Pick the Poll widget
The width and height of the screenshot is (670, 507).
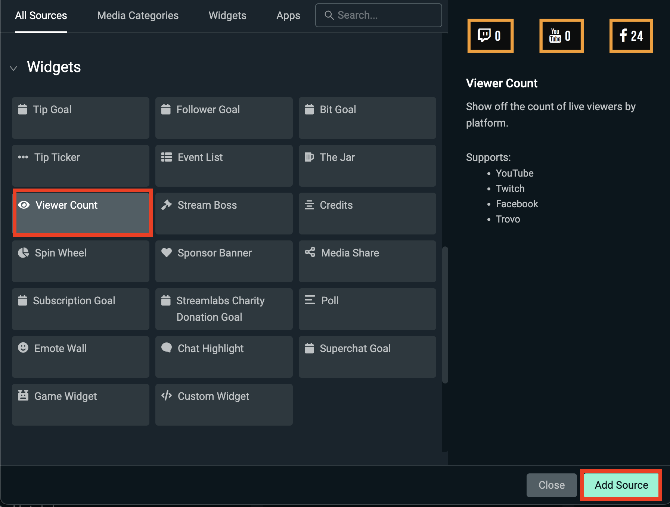pyautogui.click(x=367, y=309)
